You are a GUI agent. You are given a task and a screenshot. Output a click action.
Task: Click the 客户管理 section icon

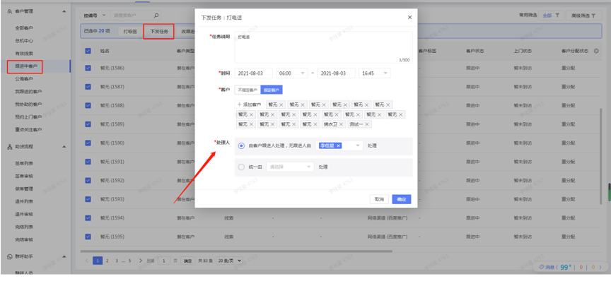click(10, 11)
